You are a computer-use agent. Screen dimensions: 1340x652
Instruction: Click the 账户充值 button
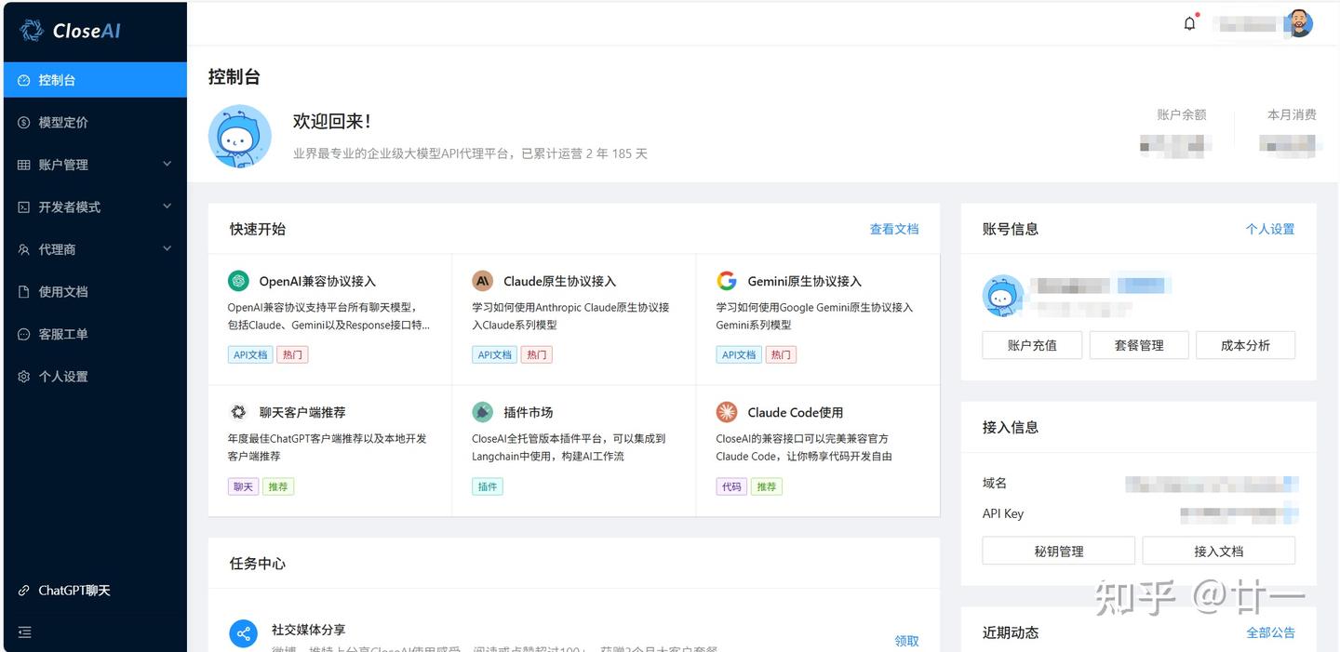[x=1031, y=344]
